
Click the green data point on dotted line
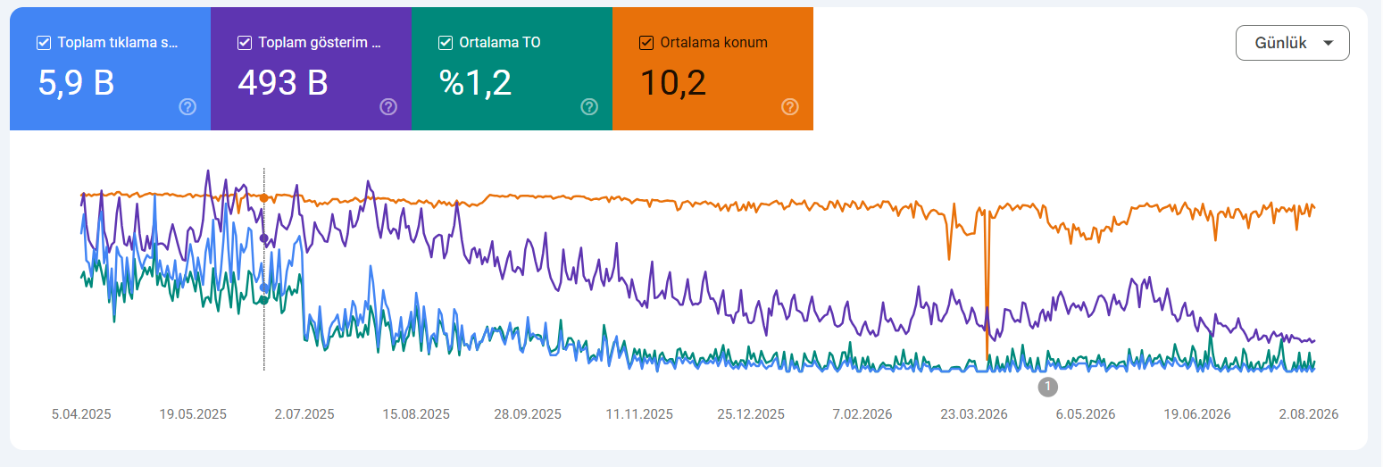pyautogui.click(x=263, y=300)
